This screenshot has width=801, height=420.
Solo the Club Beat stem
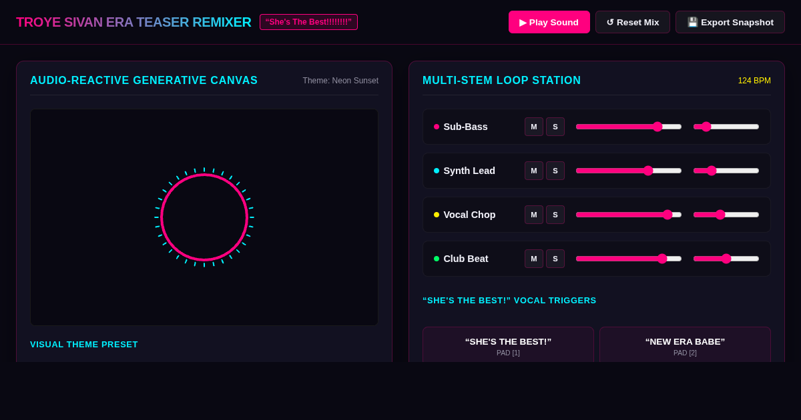(555, 259)
